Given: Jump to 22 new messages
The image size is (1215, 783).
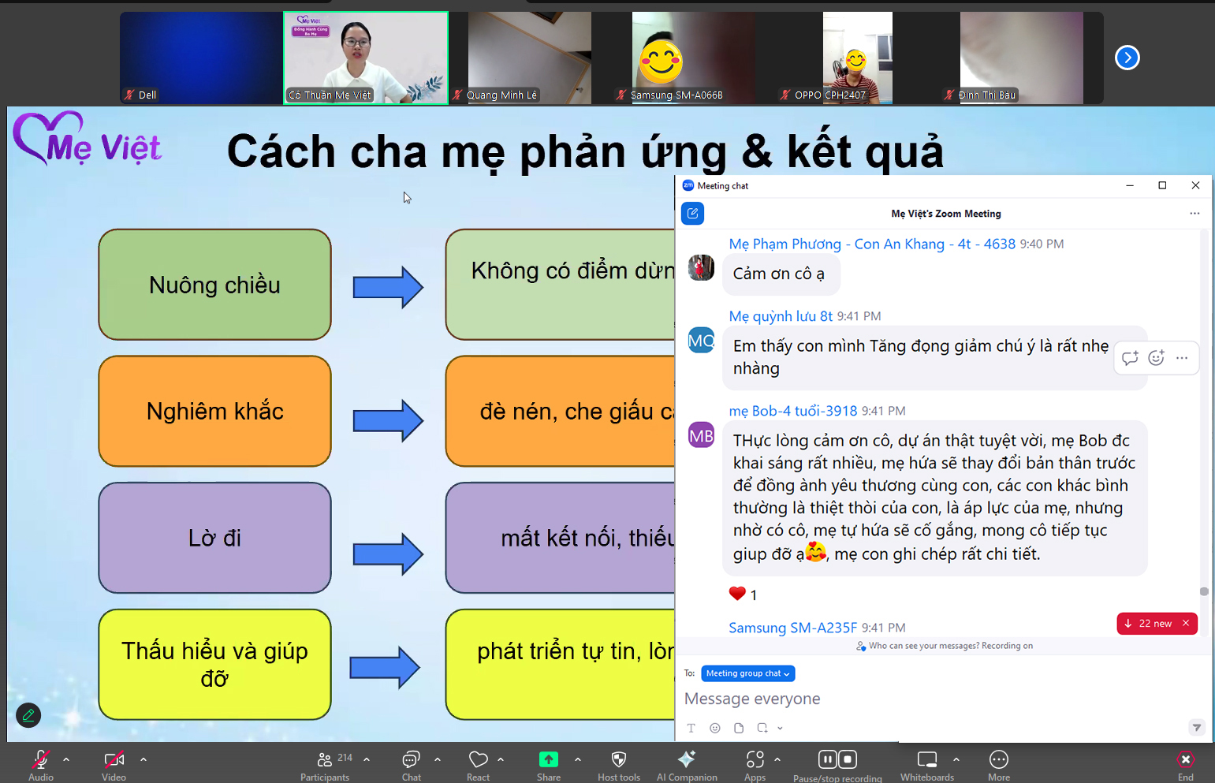Looking at the screenshot, I should pos(1149,624).
